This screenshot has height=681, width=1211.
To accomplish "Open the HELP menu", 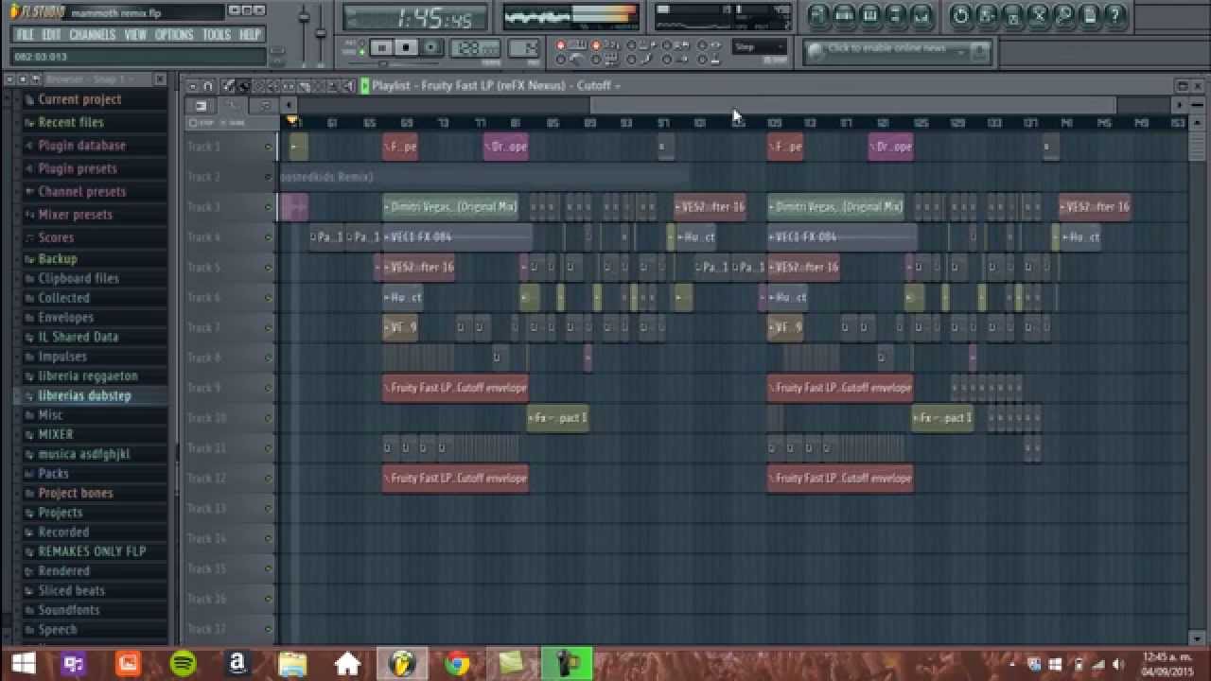I will point(250,35).
